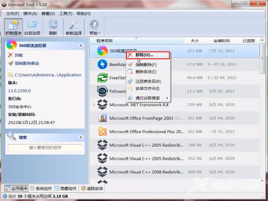Expand the 通过谷歌搜索 submenu arrow
This screenshot has width=268, height=201.
167,98
